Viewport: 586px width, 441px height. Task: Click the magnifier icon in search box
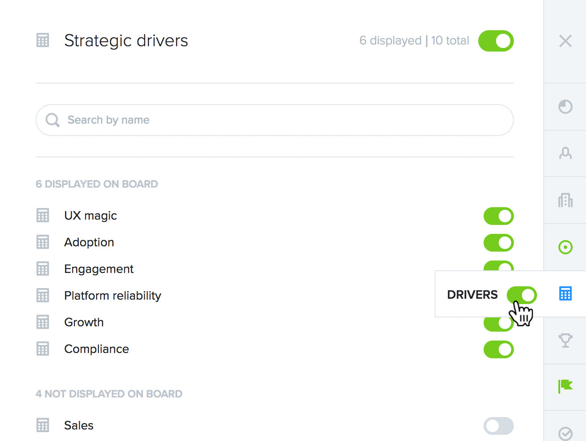(53, 120)
